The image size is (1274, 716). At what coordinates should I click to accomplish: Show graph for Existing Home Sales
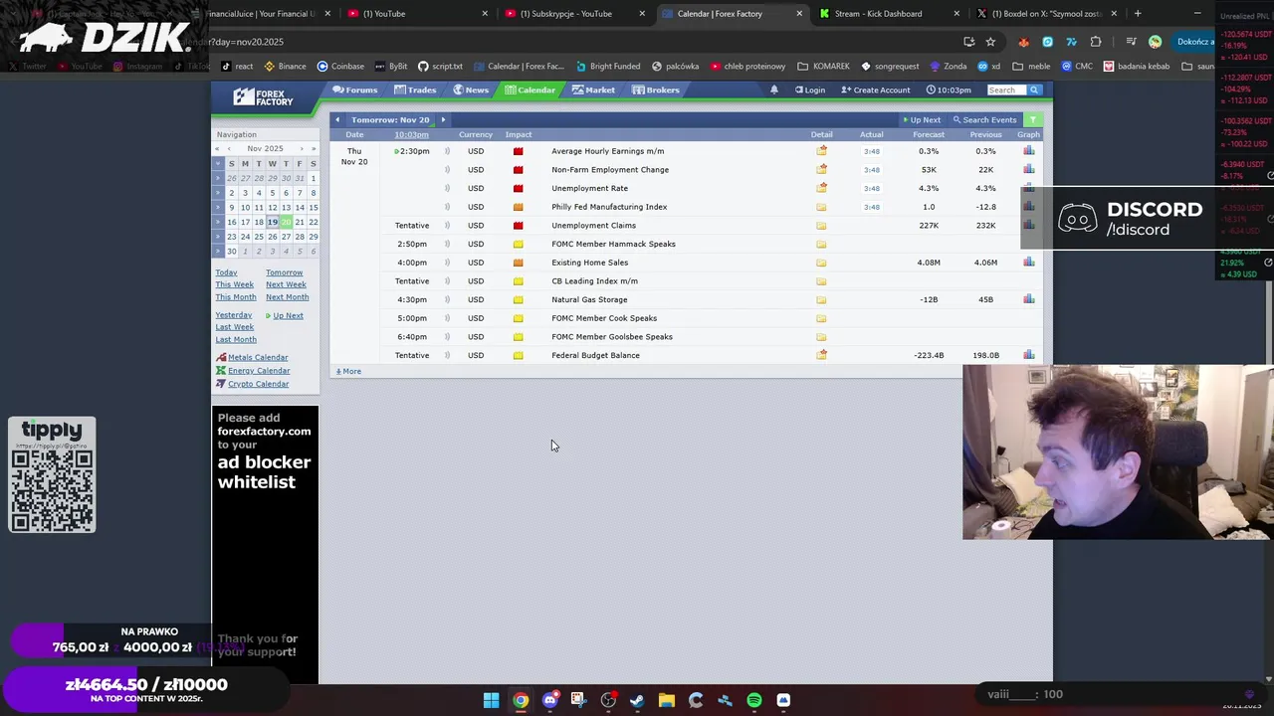click(x=1028, y=263)
